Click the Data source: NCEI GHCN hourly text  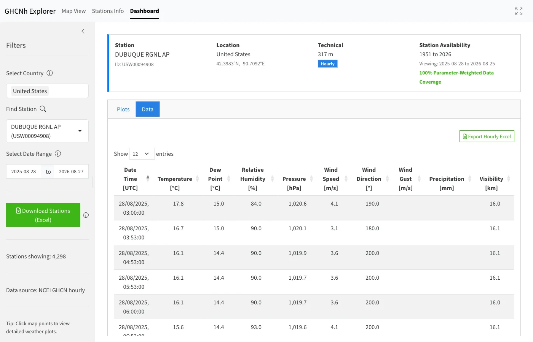(45, 290)
